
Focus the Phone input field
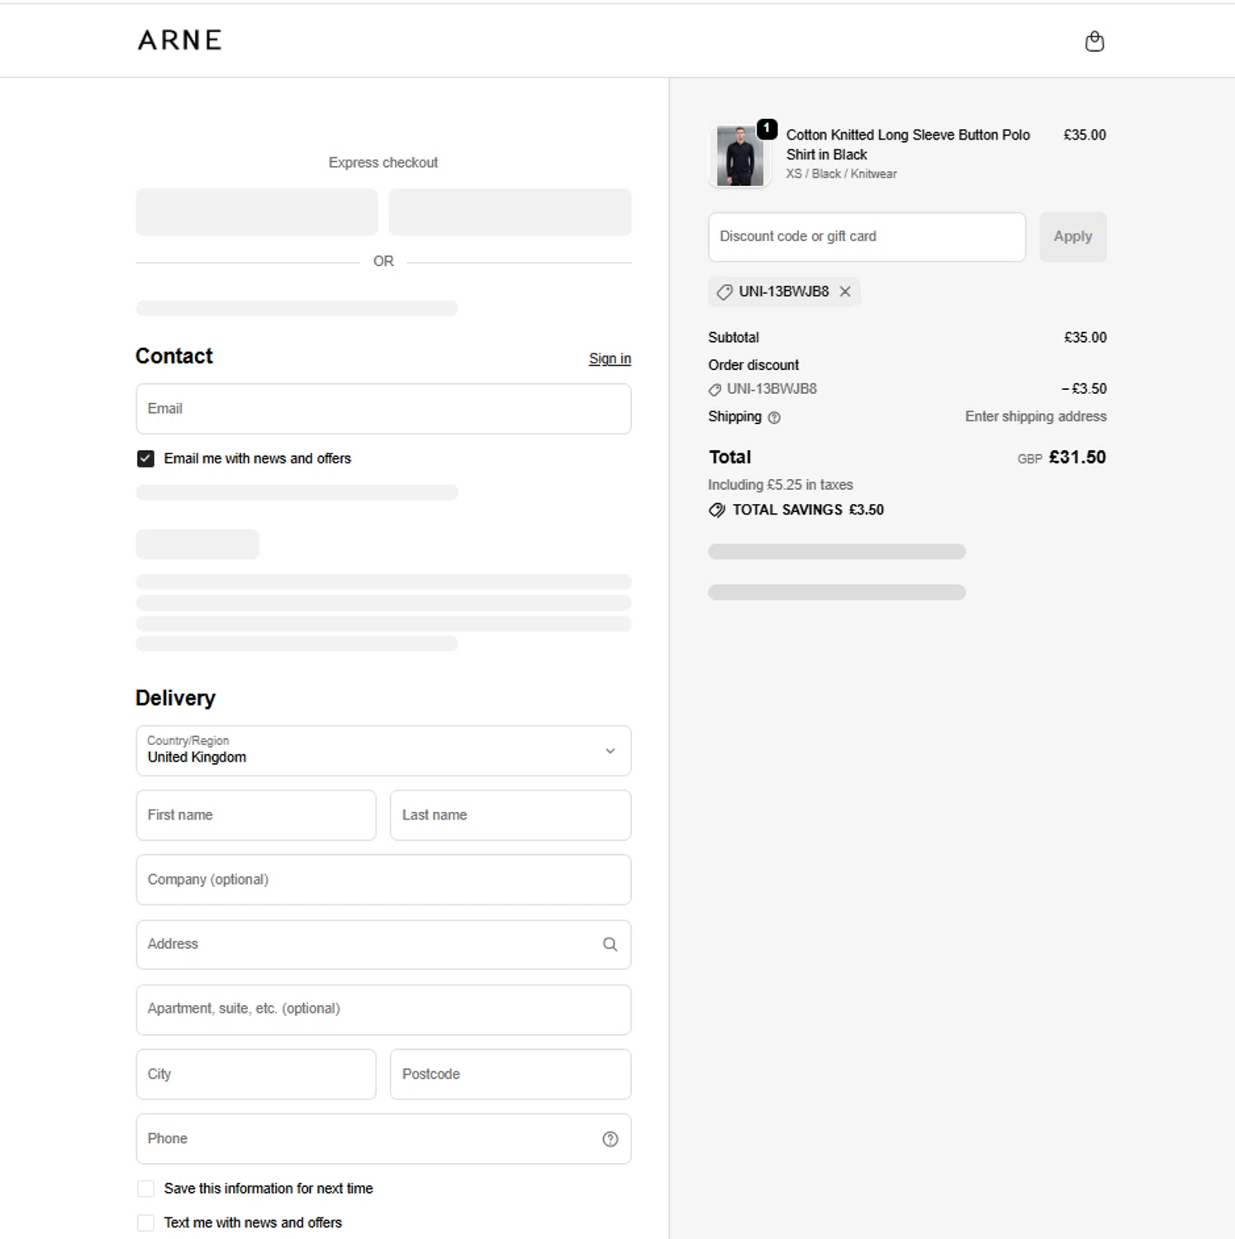pos(383,1139)
